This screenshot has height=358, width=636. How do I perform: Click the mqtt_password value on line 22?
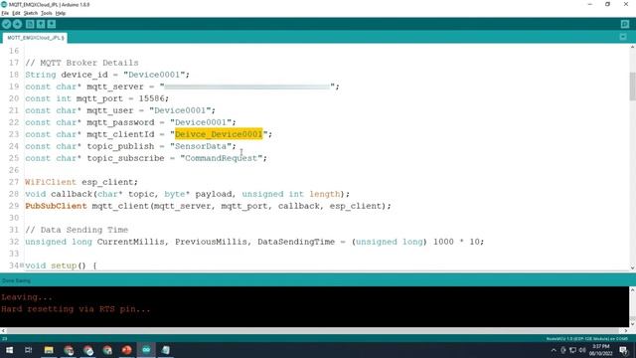tap(201, 122)
